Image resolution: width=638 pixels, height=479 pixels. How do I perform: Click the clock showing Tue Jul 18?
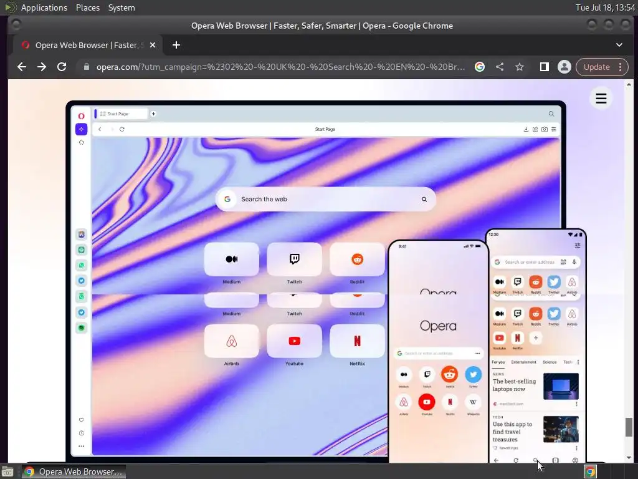(x=605, y=7)
